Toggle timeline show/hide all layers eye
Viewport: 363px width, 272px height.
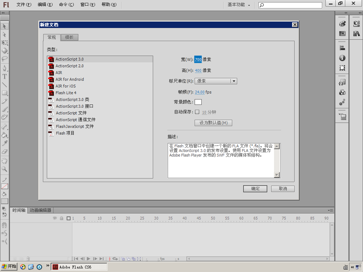(x=55, y=218)
